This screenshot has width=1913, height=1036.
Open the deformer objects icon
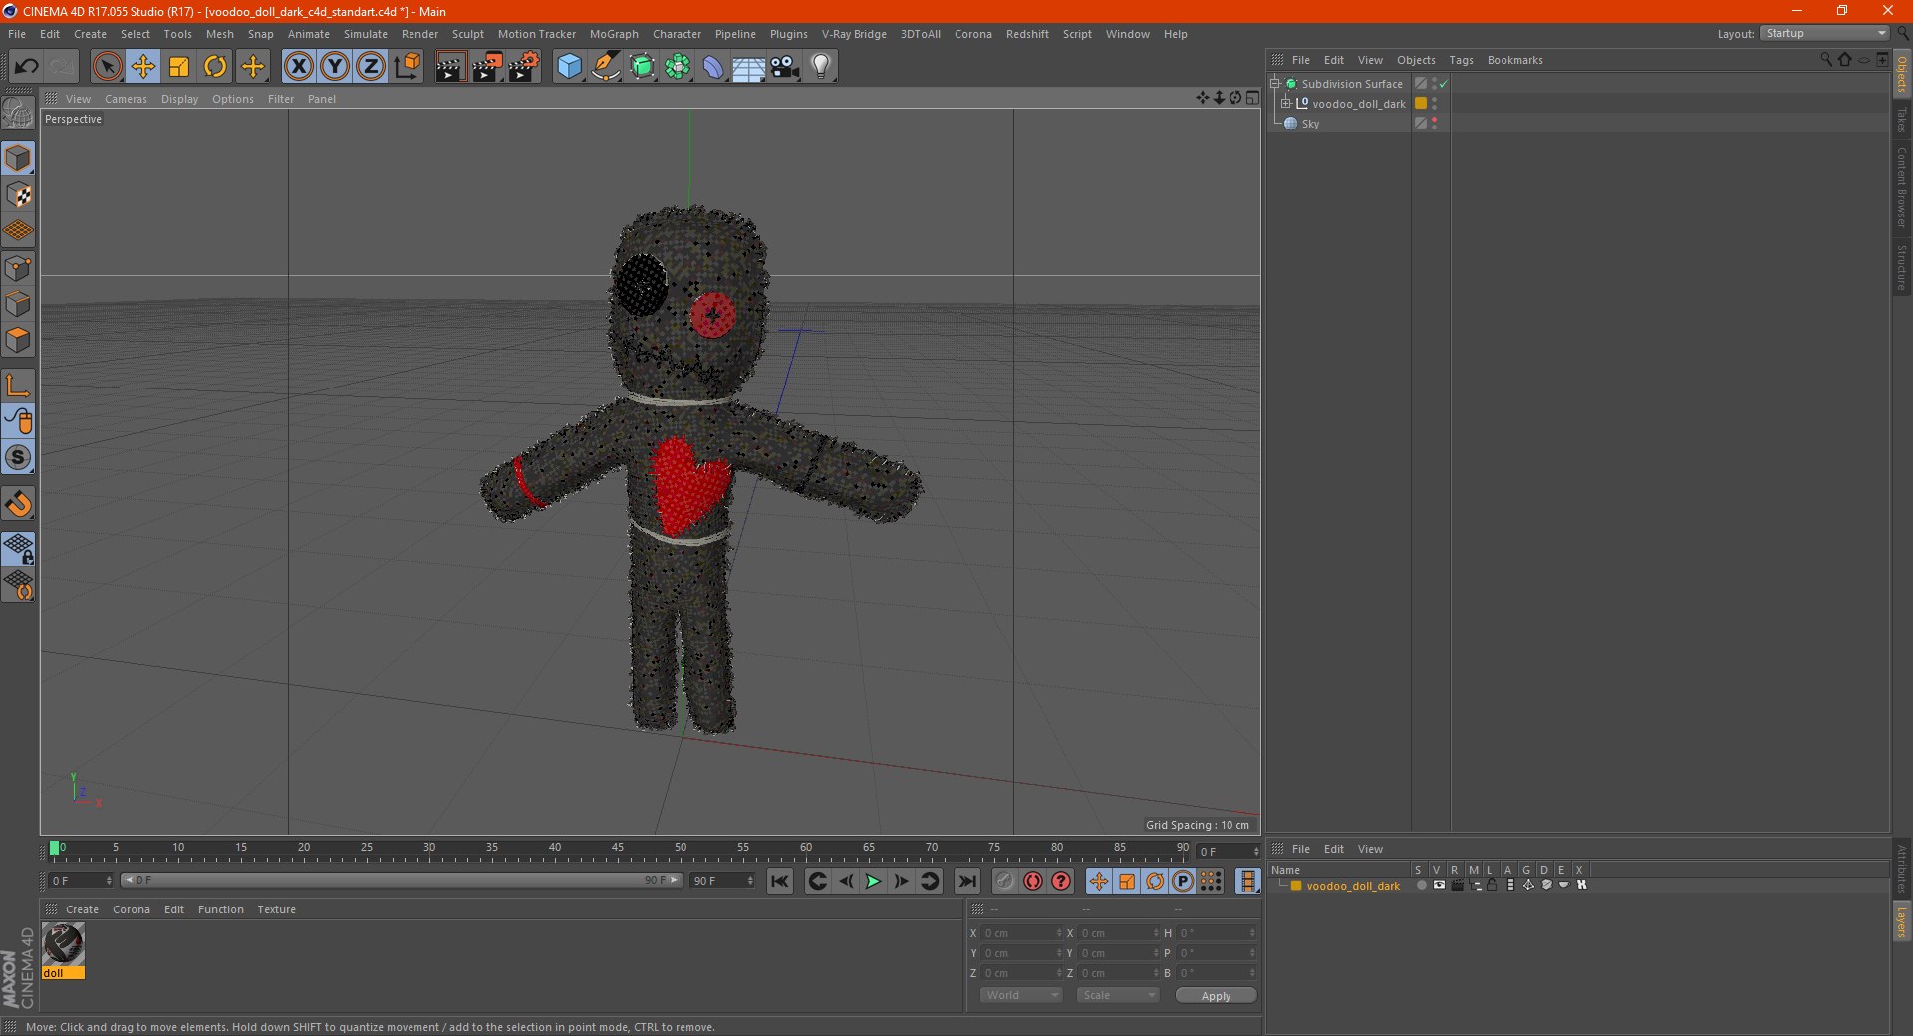[x=713, y=67]
